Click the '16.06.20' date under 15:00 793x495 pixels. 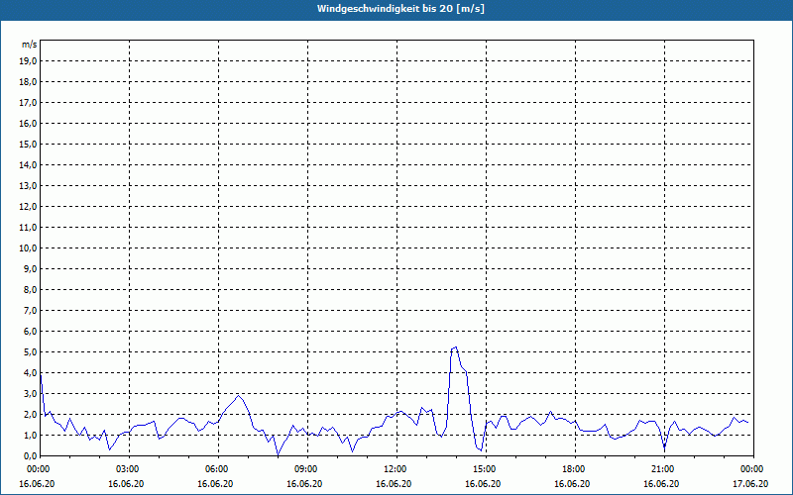(483, 484)
